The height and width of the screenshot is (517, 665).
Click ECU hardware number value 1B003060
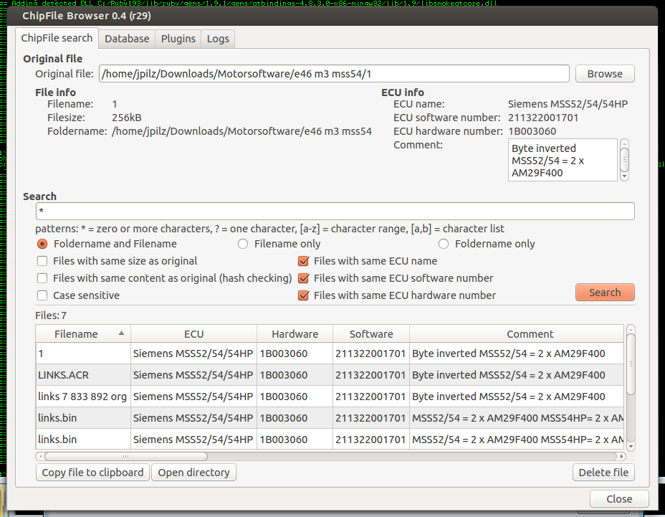(532, 131)
